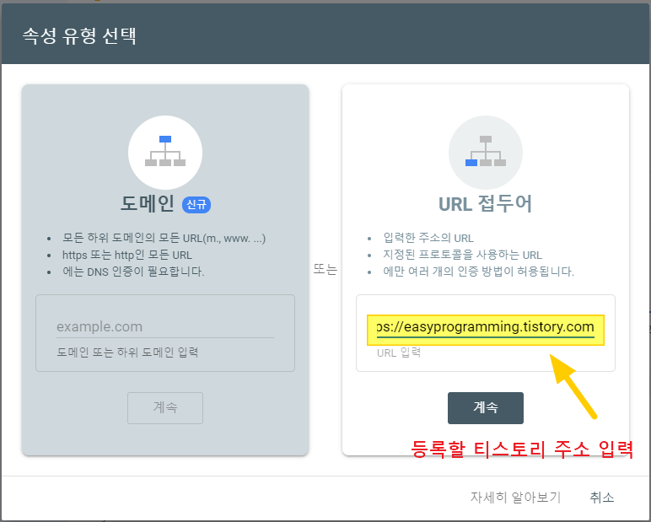Click the 또는 separator text

point(325,270)
